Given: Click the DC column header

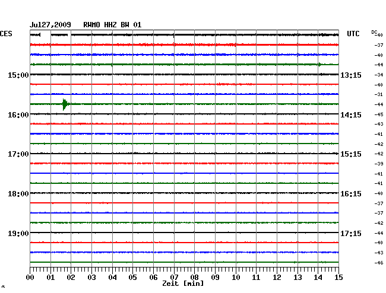Looking at the screenshot, I should click(374, 32).
